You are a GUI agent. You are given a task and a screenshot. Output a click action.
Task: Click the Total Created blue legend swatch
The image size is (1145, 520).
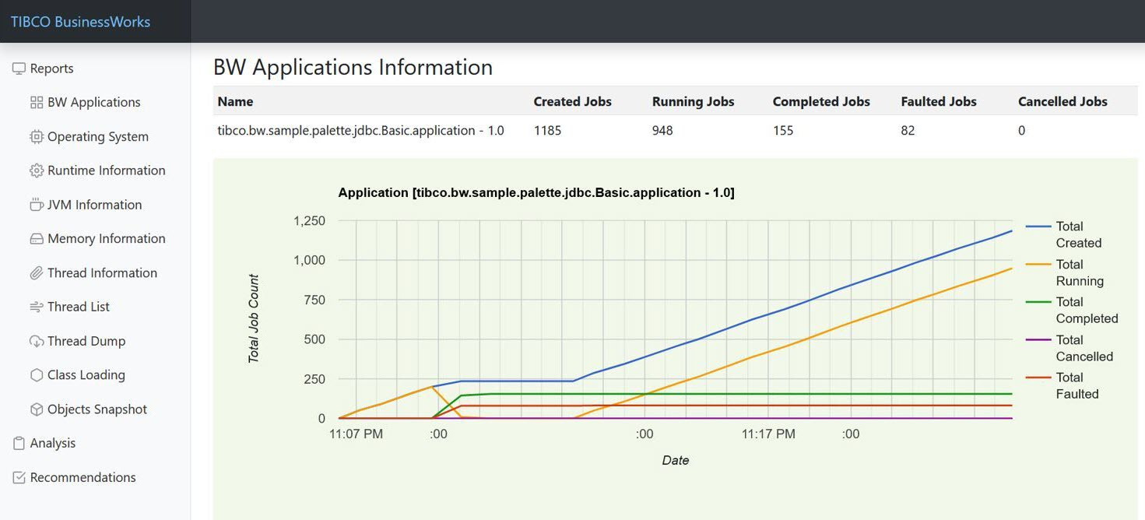[x=1038, y=227]
